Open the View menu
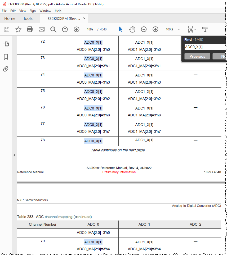 coord(23,11)
